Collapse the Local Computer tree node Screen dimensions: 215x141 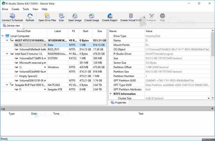(x=3, y=36)
